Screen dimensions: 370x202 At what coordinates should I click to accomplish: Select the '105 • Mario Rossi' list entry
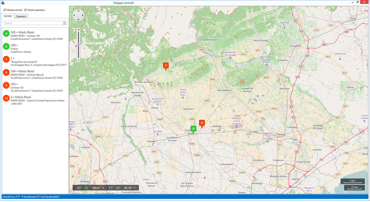(x=35, y=36)
